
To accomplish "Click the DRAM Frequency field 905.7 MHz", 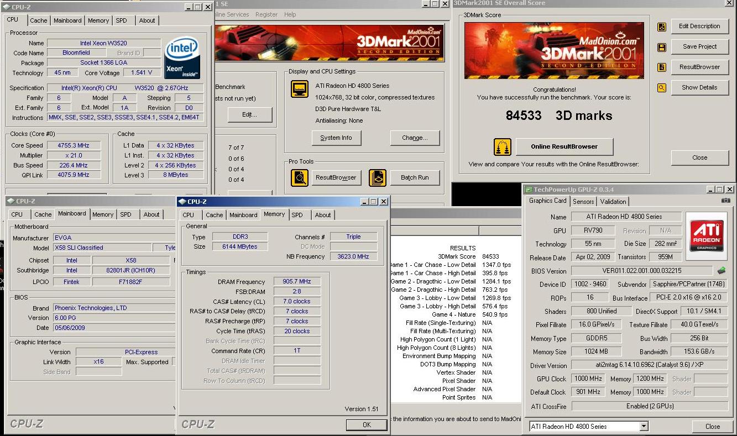I will [x=297, y=281].
